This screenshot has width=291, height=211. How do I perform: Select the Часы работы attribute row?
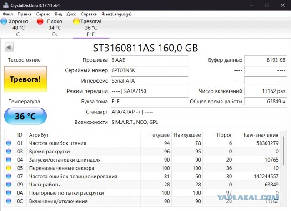point(142,185)
